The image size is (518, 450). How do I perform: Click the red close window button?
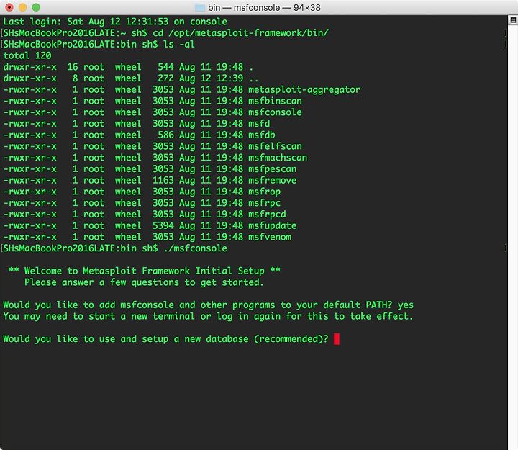click(9, 7)
